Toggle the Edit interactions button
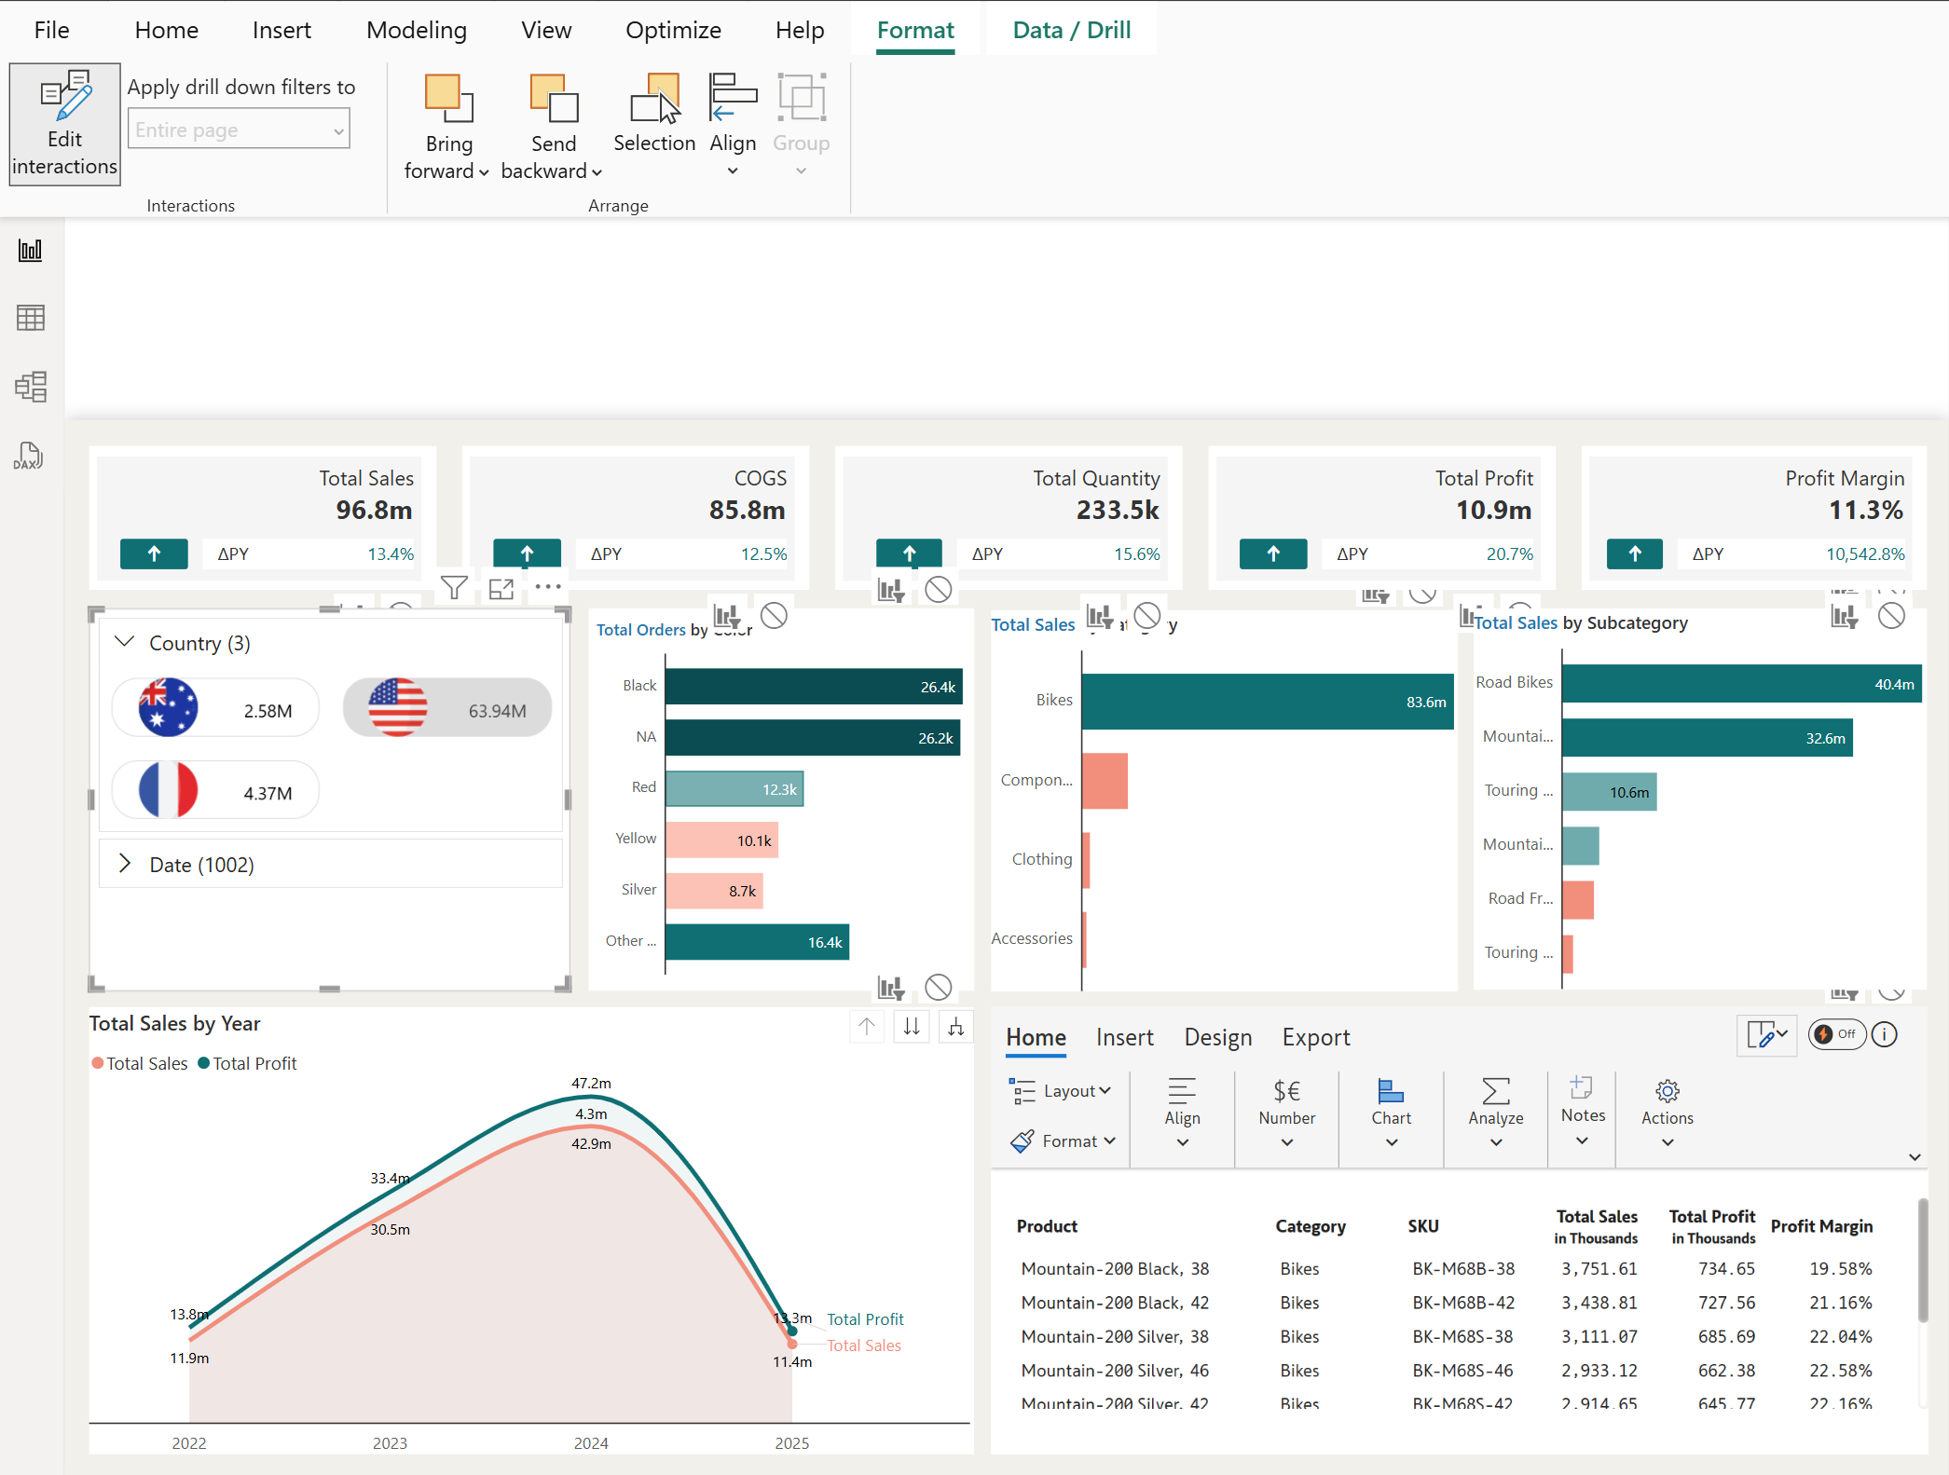The image size is (1949, 1475). tap(64, 124)
